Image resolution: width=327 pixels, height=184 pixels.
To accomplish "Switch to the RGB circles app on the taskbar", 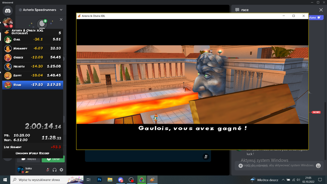I will (x=142, y=180).
